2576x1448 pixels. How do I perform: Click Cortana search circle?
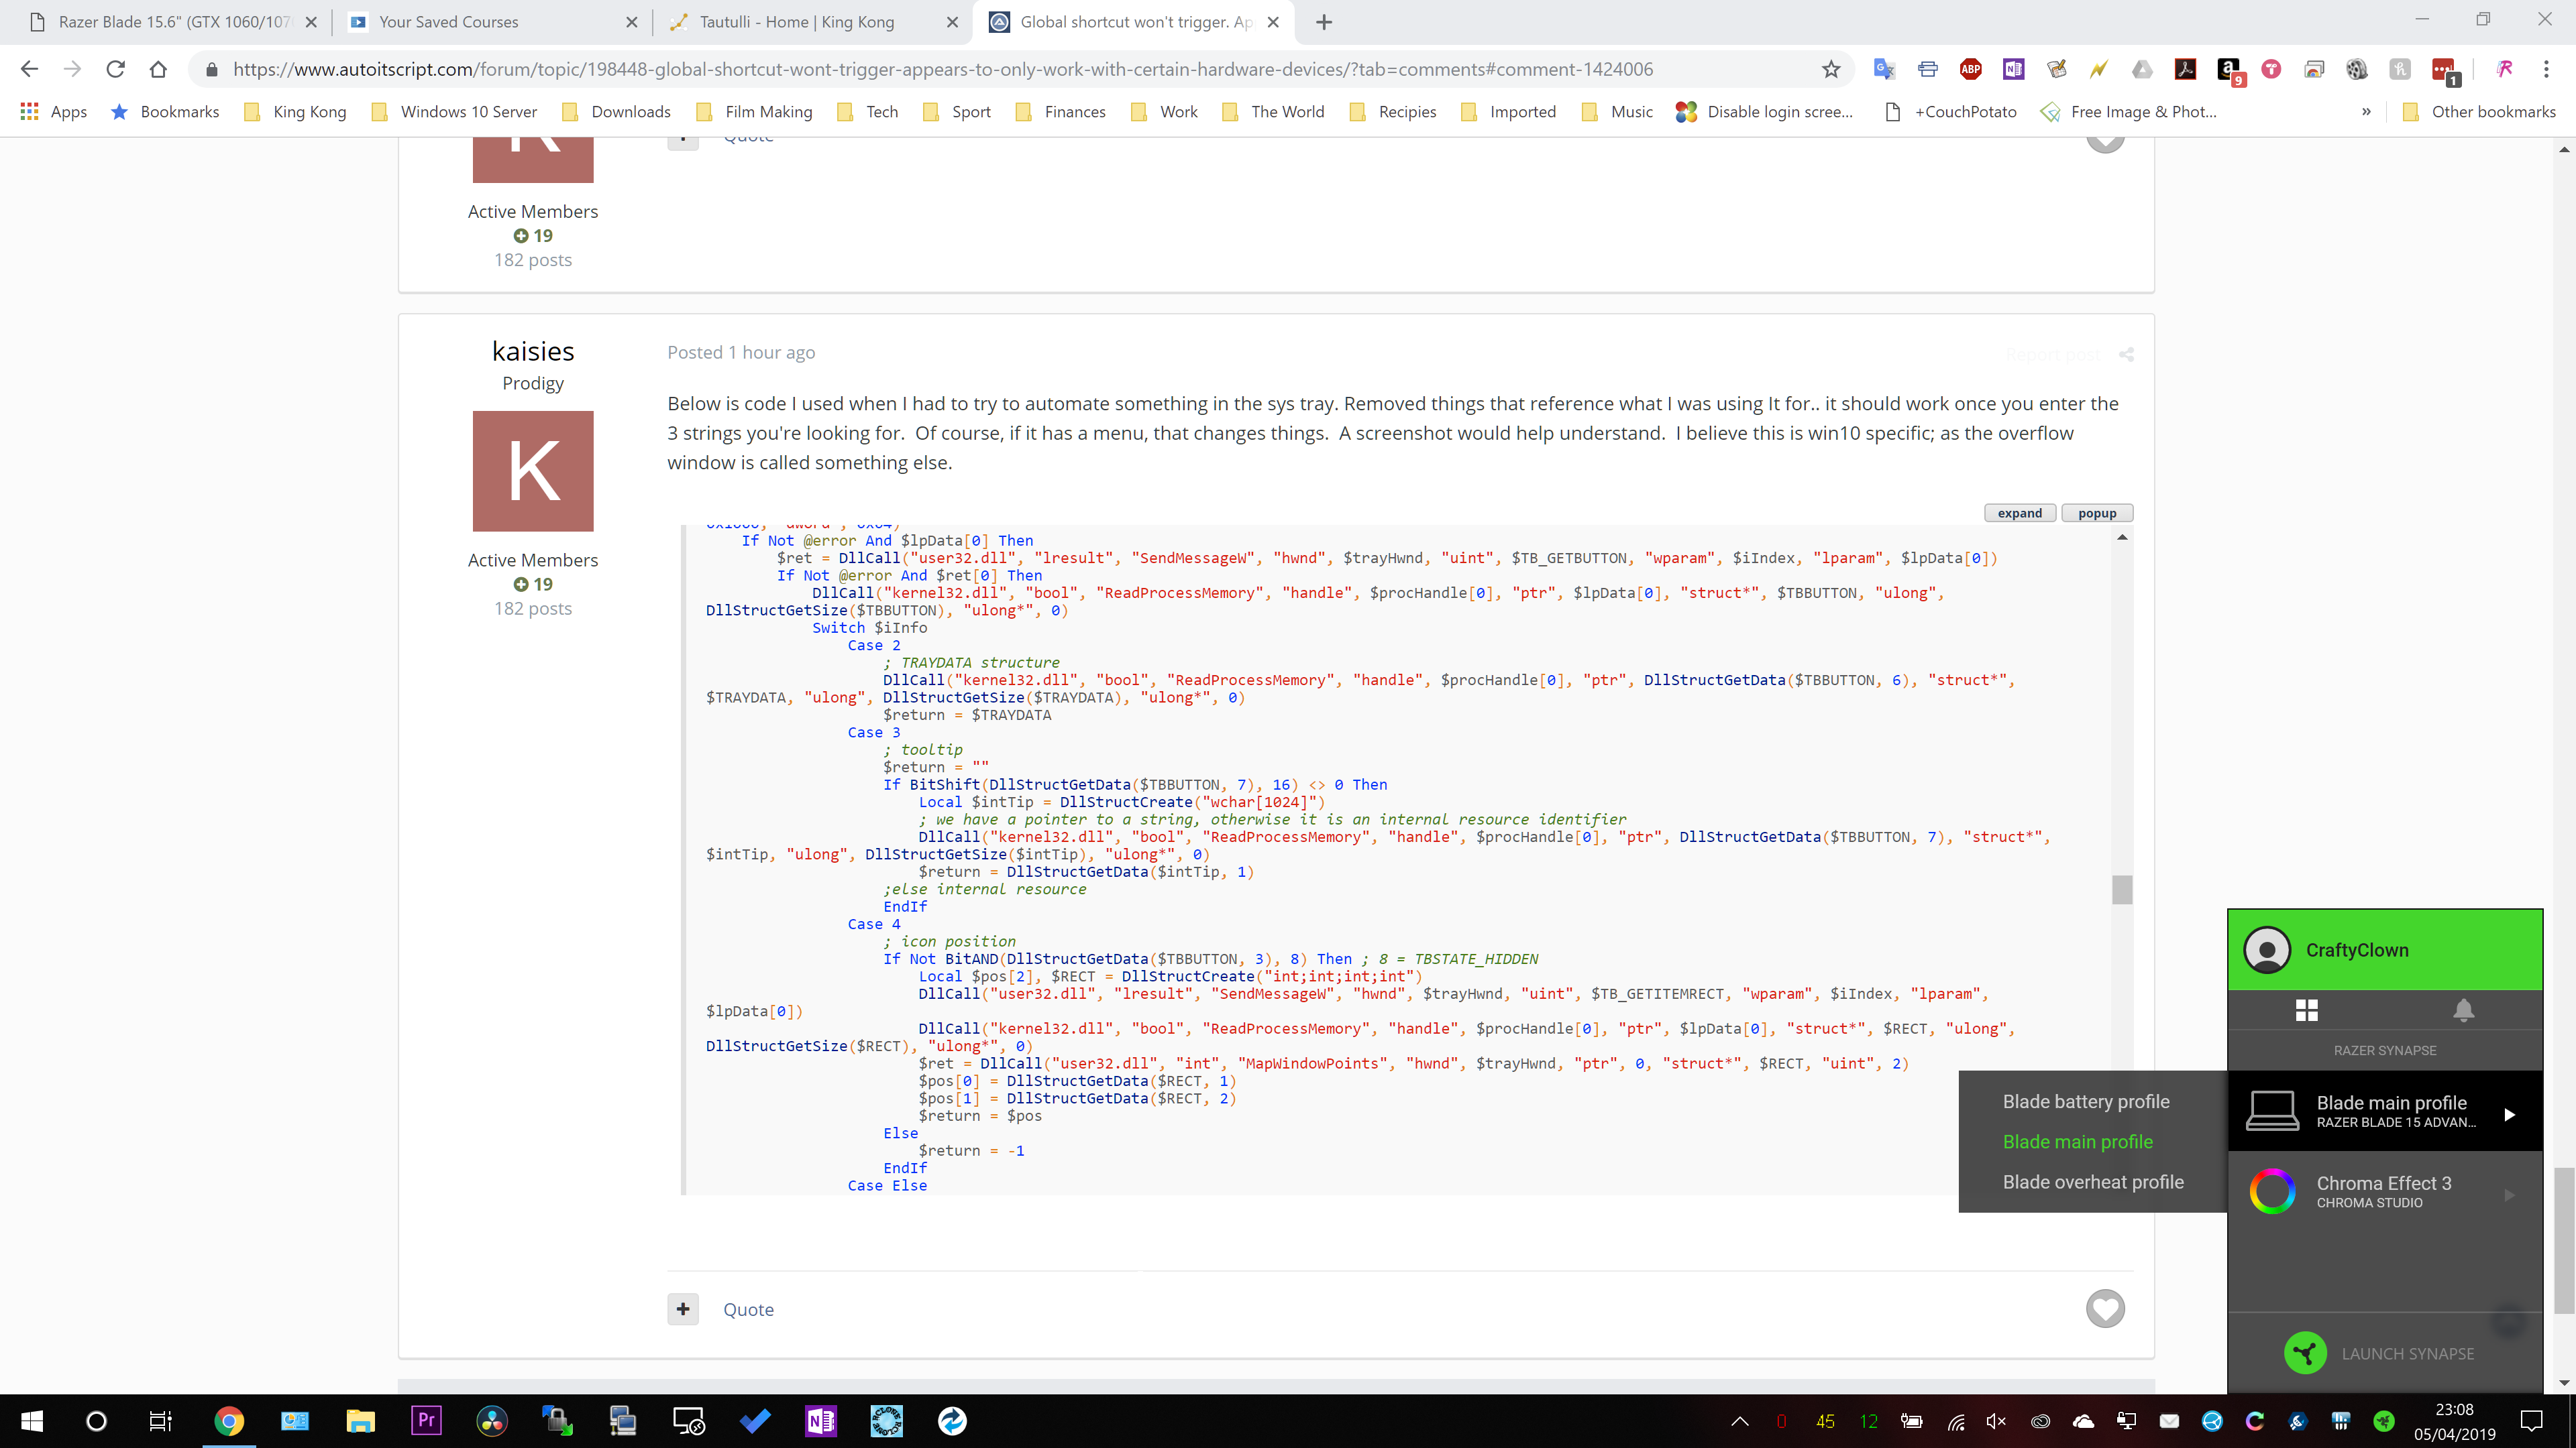[96, 1421]
